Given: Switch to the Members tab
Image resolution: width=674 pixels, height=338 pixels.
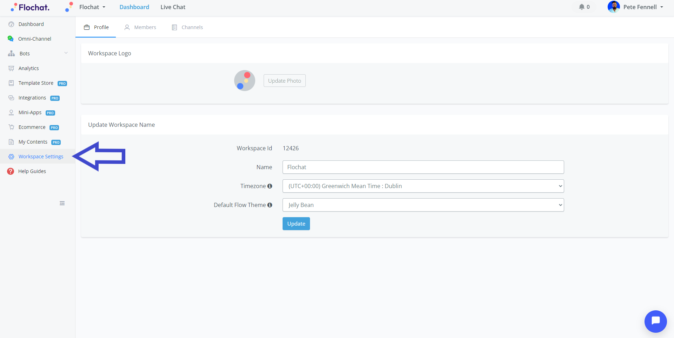Looking at the screenshot, I should [x=140, y=27].
